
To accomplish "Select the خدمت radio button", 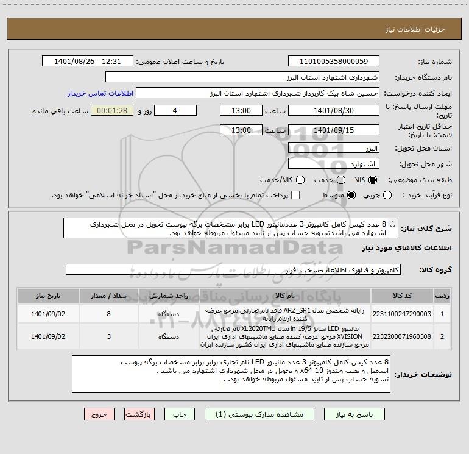I will 341,180.
